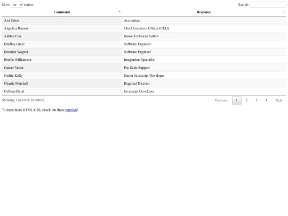Viewport: 288px width, 216px height.
Task: Sort by the Command column header
Action: point(61,12)
